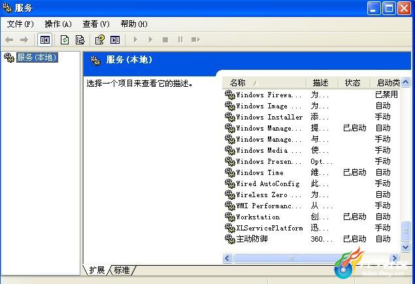
Task: Select the Windows Presen... service row
Action: [312, 161]
